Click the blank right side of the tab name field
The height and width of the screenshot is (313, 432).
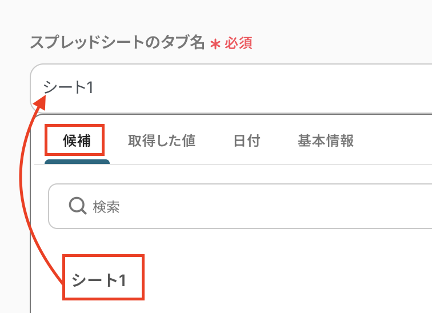(343, 87)
